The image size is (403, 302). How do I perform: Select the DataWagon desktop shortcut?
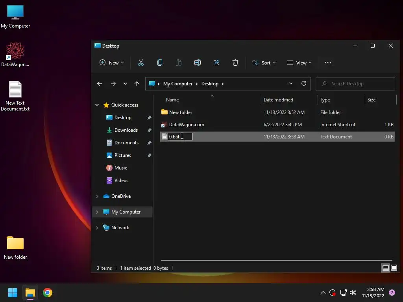tap(15, 54)
